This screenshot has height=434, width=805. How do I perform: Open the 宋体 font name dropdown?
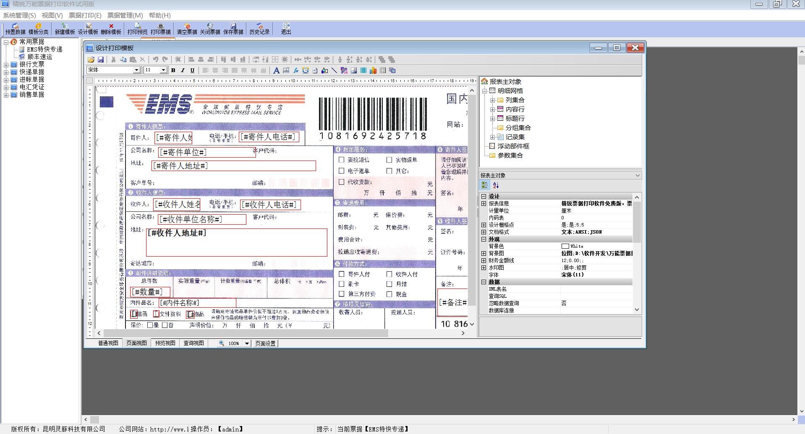point(136,70)
